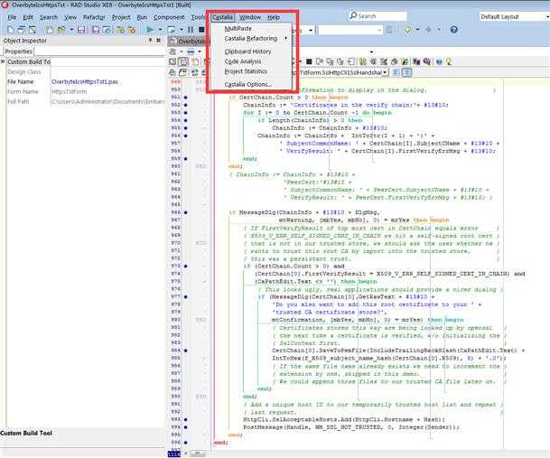
Task: Select Code Analysis menu entry
Action: point(243,61)
